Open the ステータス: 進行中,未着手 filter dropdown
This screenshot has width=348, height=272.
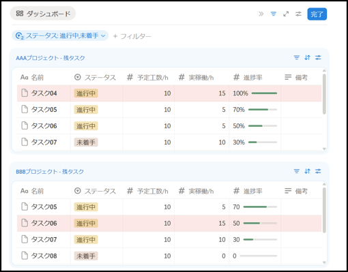click(x=60, y=35)
